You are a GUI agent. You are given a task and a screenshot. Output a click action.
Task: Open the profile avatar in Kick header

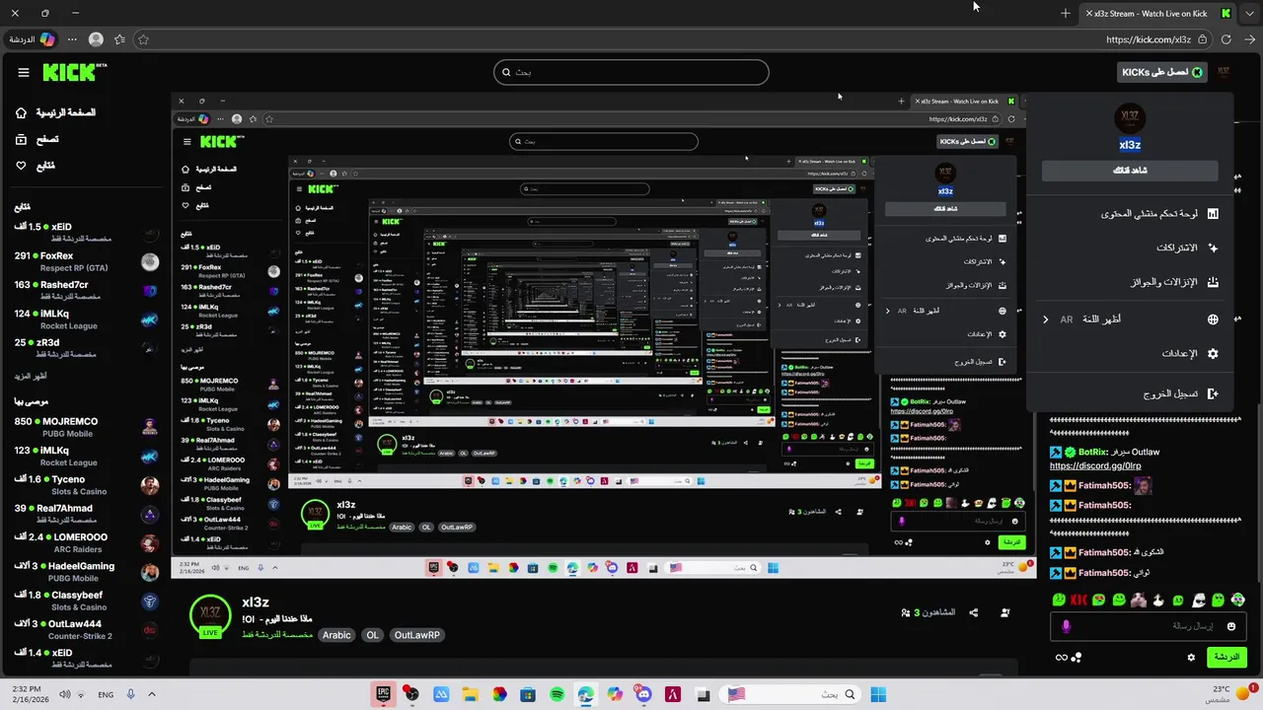pyautogui.click(x=1224, y=72)
